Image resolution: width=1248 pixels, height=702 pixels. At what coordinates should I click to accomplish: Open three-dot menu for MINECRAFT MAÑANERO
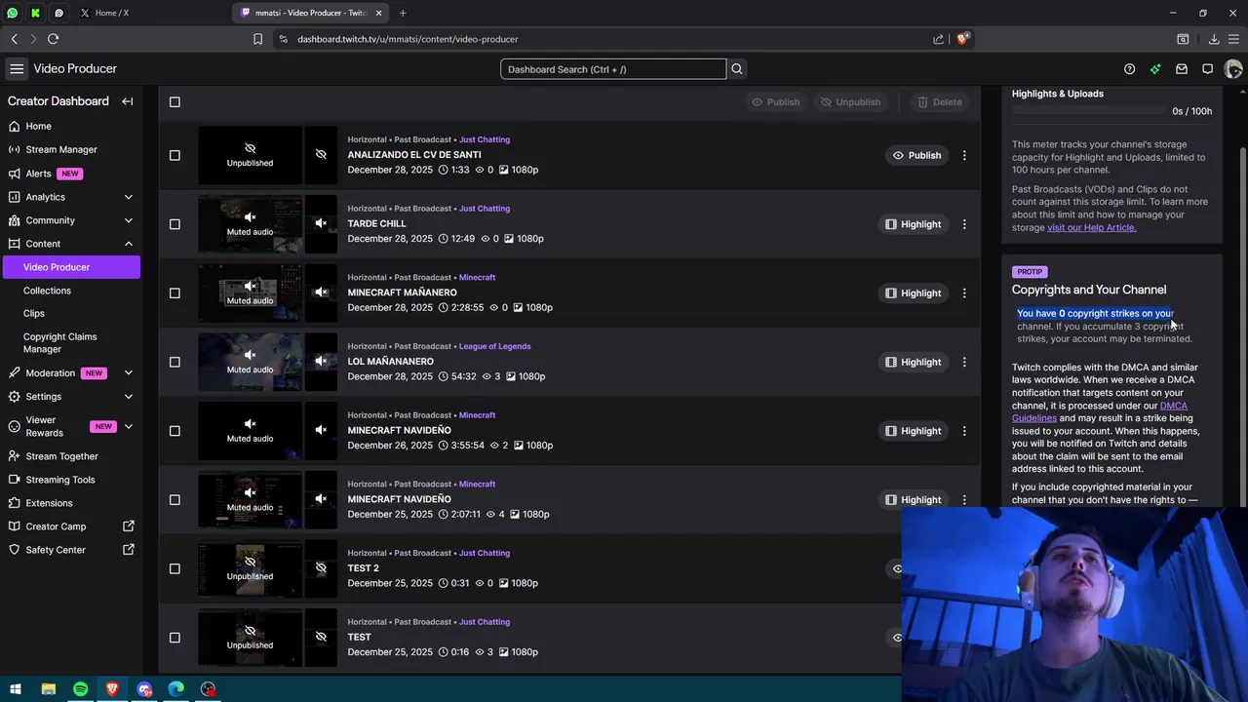pyautogui.click(x=964, y=292)
